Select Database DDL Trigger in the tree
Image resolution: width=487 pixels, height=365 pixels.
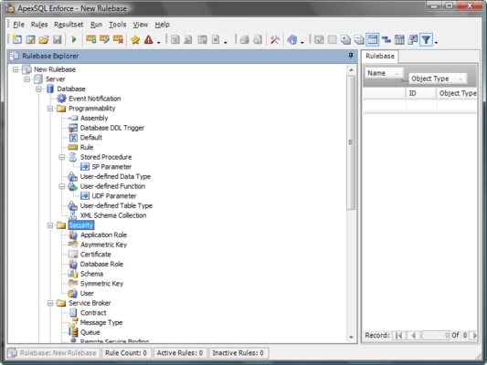112,128
